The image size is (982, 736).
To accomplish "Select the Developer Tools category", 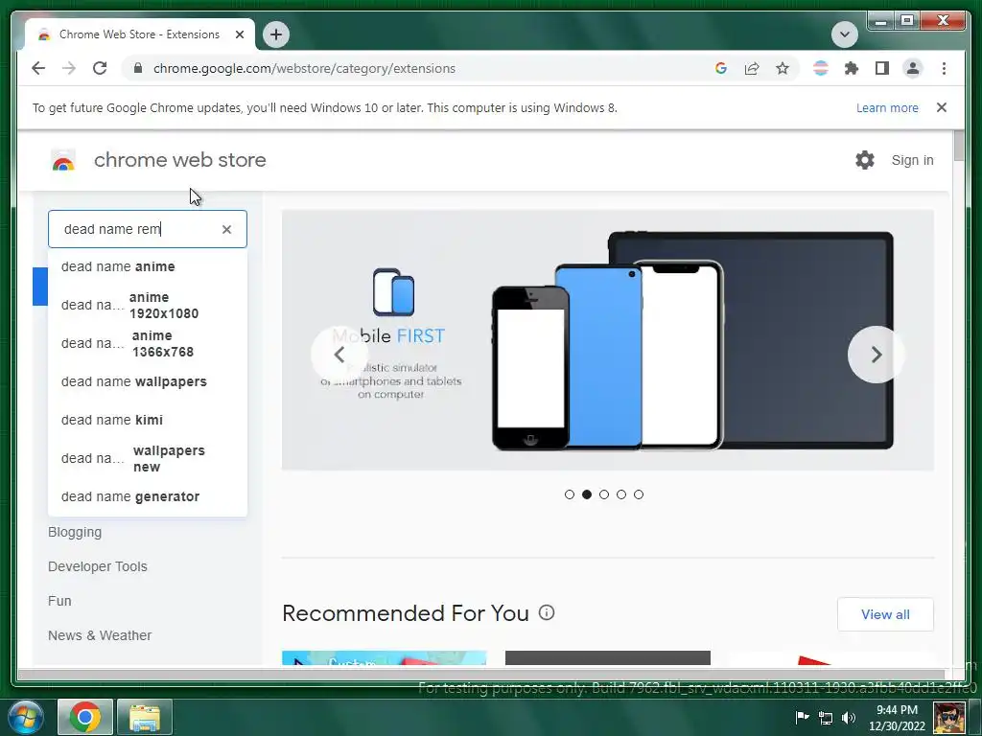I will [97, 566].
